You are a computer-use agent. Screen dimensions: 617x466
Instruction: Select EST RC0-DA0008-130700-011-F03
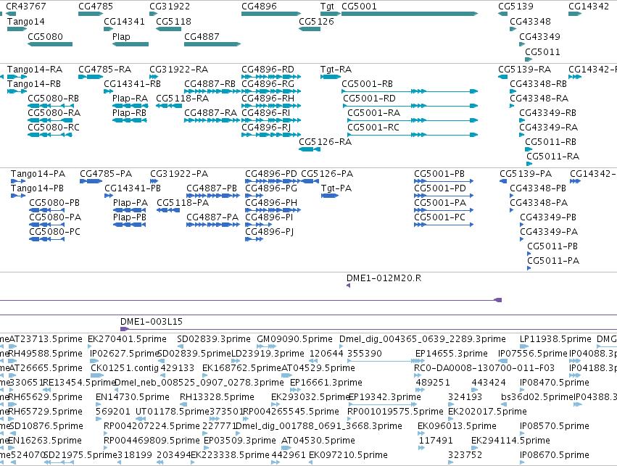(418, 375)
